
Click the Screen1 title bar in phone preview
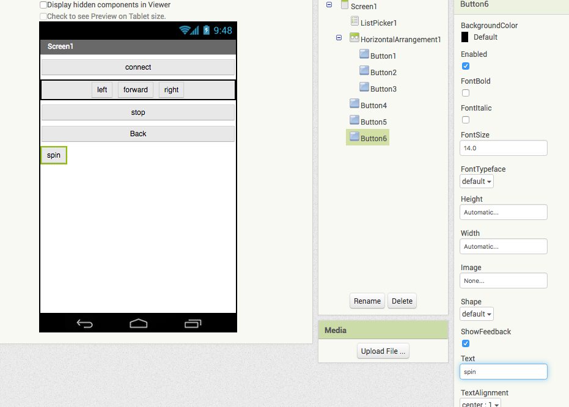tap(138, 46)
